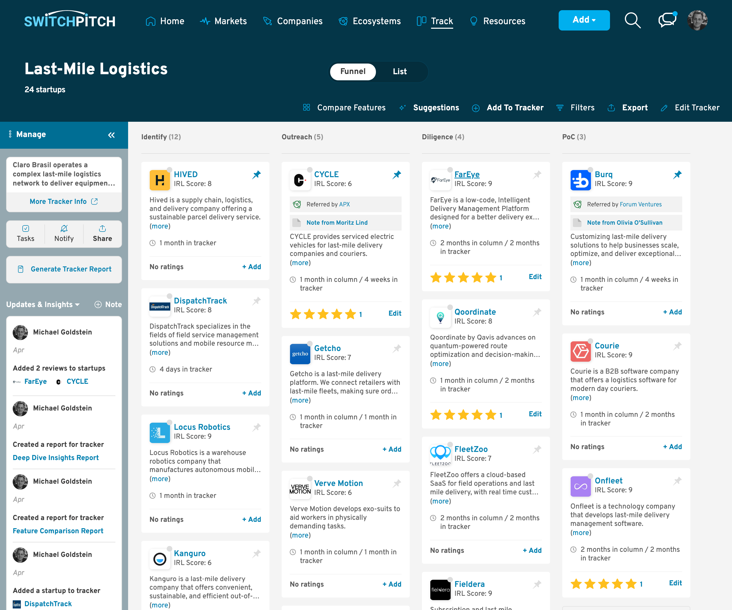
Task: Expand Burq description with more
Action: [581, 263]
